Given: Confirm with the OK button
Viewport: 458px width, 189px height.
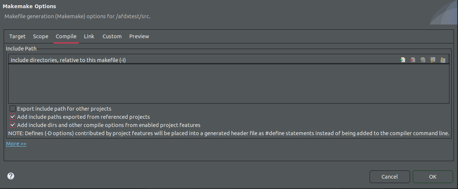Looking at the screenshot, I should coord(433,177).
